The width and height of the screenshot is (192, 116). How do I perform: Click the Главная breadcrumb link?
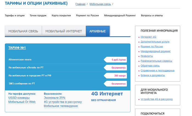(x=80, y=4)
